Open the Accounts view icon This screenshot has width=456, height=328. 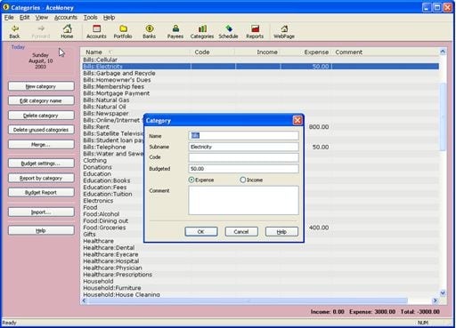pos(96,32)
